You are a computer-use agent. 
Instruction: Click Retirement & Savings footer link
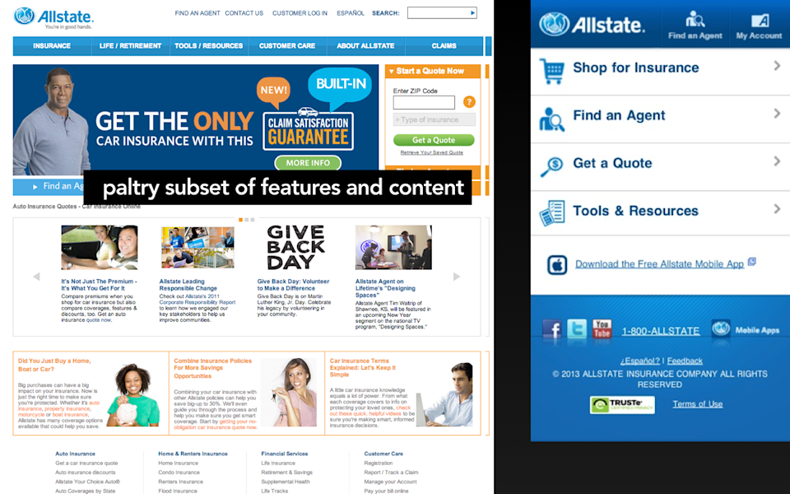click(x=286, y=473)
